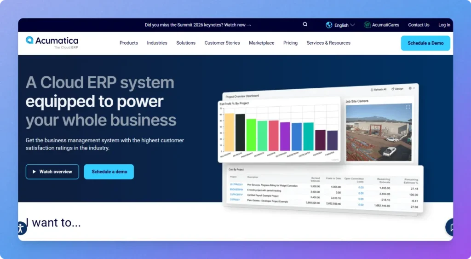Click the red FIXEDPIR chart bar

click(273, 136)
